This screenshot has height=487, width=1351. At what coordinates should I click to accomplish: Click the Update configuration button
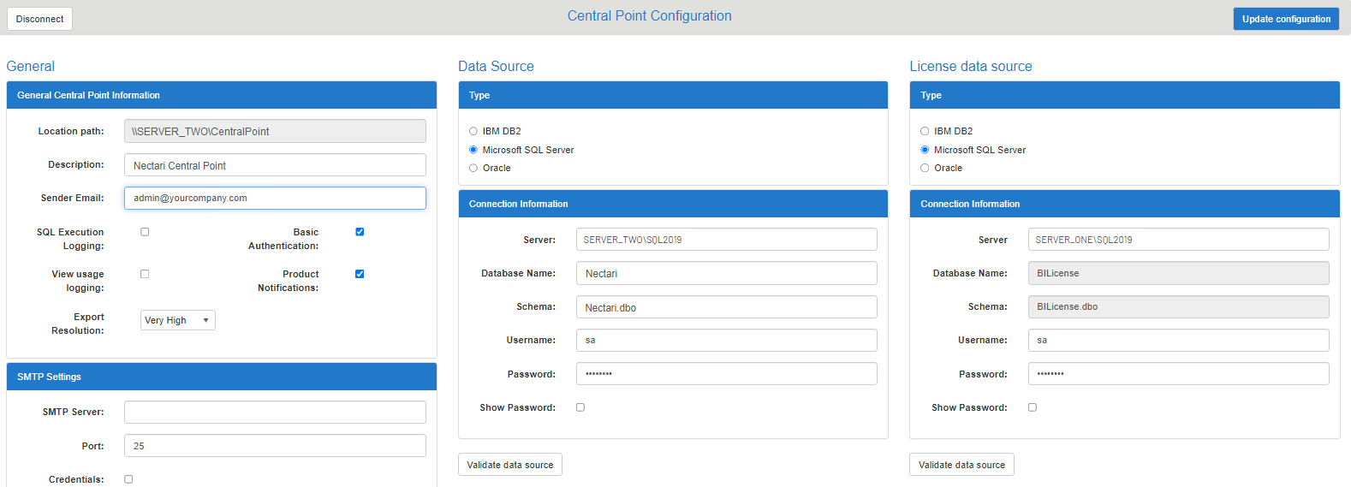click(1286, 19)
